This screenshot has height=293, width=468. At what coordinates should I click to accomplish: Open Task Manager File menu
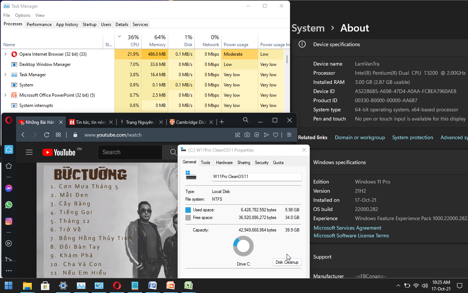[7, 15]
